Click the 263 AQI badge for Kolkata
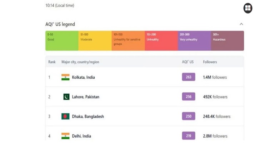Screen dimensions: 259x143 click(x=189, y=77)
